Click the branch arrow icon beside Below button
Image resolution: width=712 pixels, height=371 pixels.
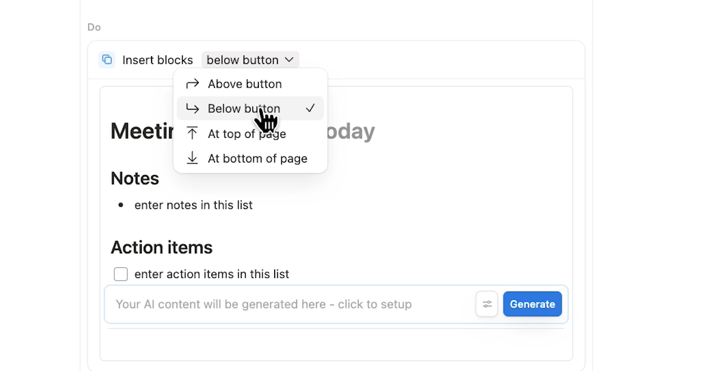[x=192, y=108]
